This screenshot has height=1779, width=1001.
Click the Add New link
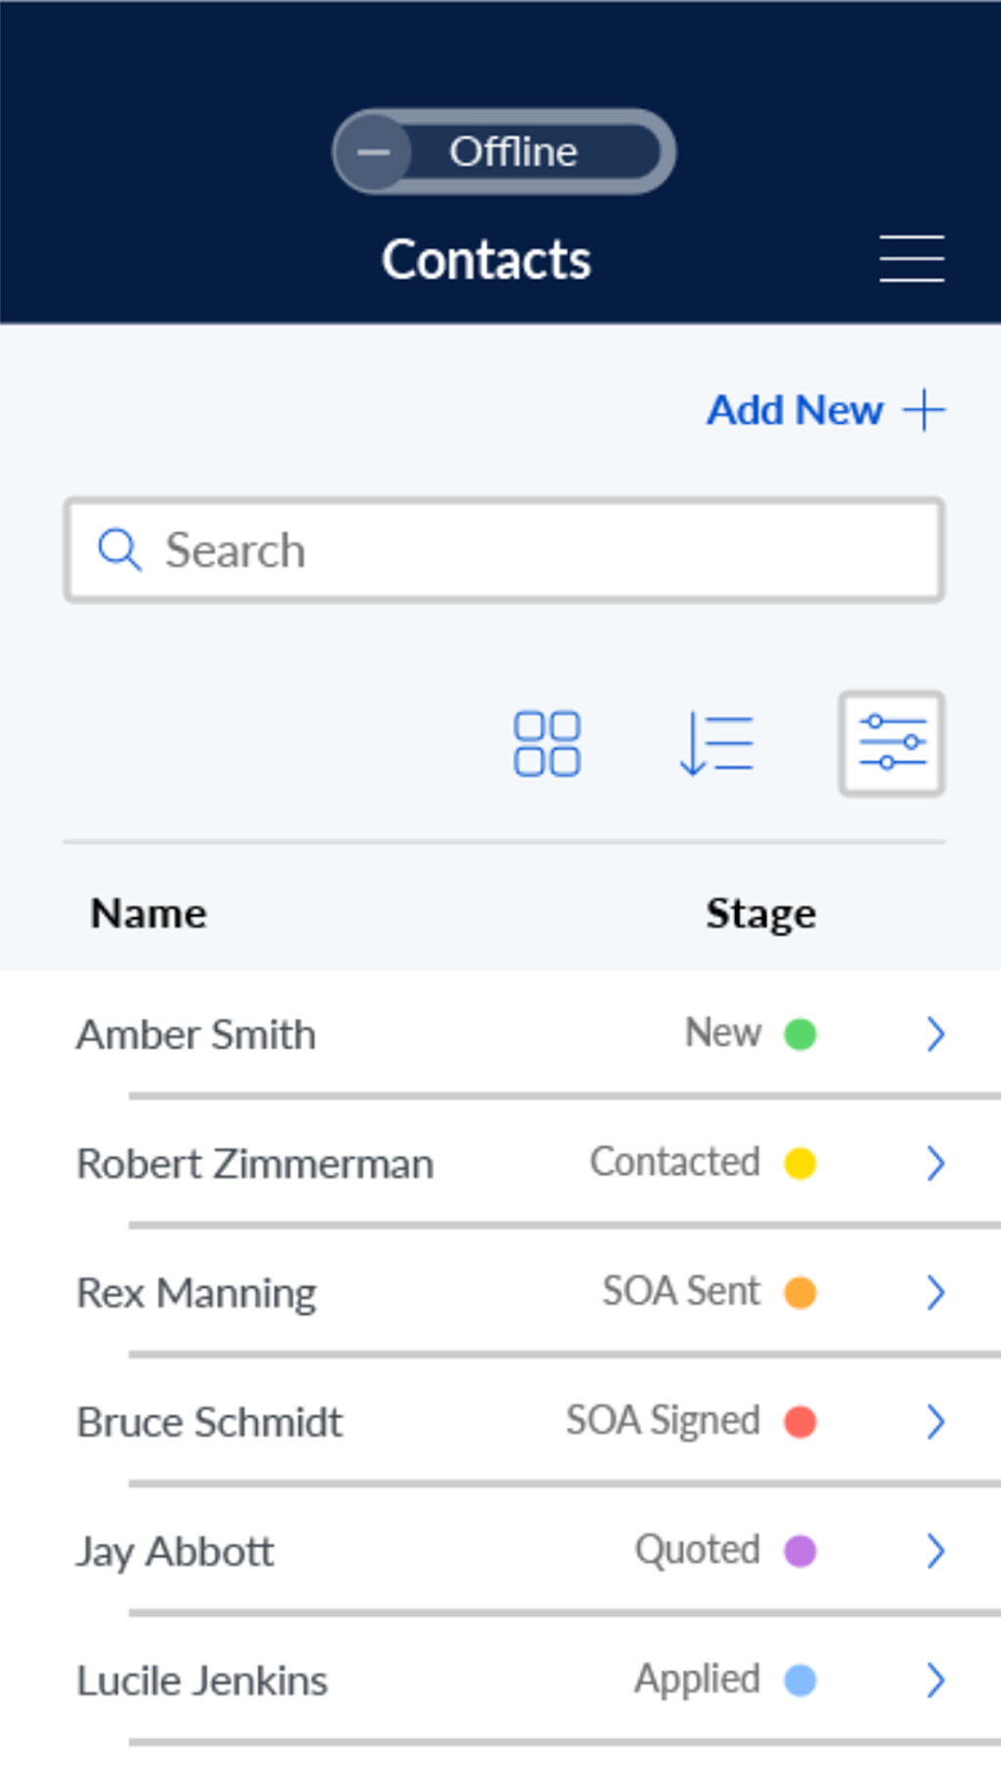point(795,410)
